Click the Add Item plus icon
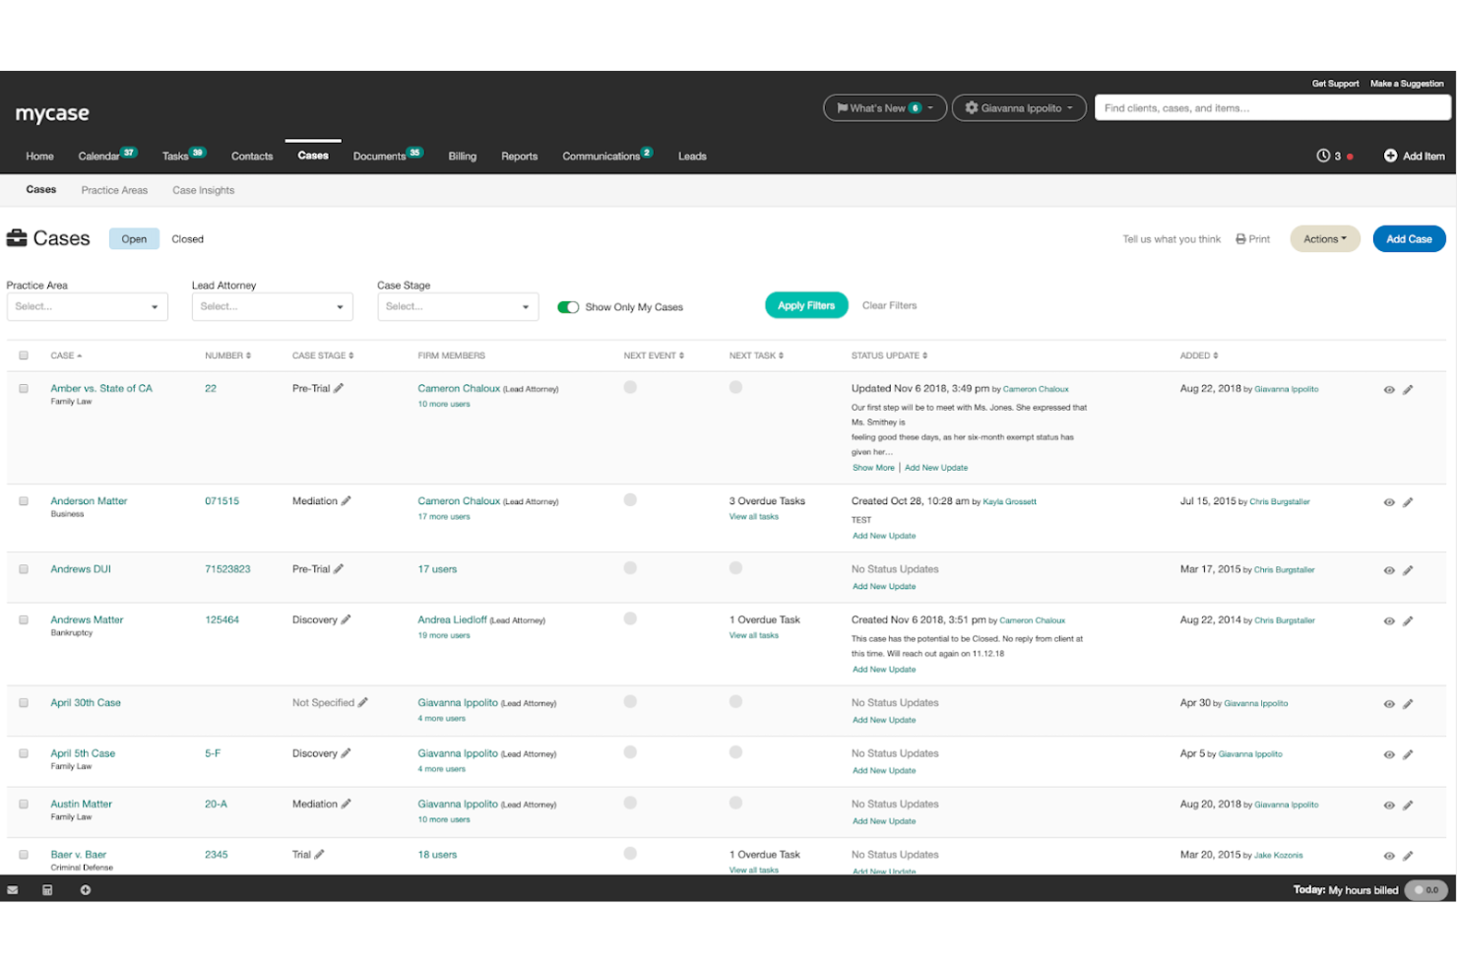This screenshot has height=972, width=1457. click(x=1390, y=156)
